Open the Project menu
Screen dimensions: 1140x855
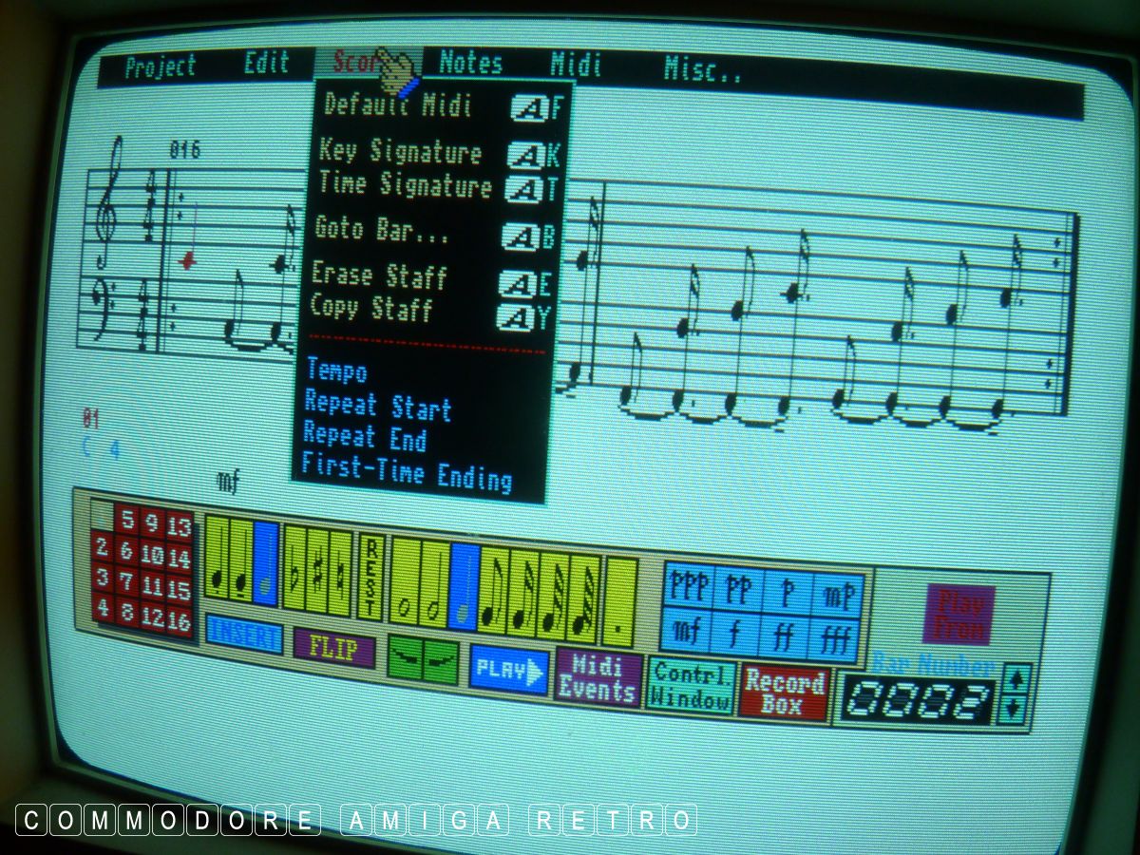pos(160,66)
